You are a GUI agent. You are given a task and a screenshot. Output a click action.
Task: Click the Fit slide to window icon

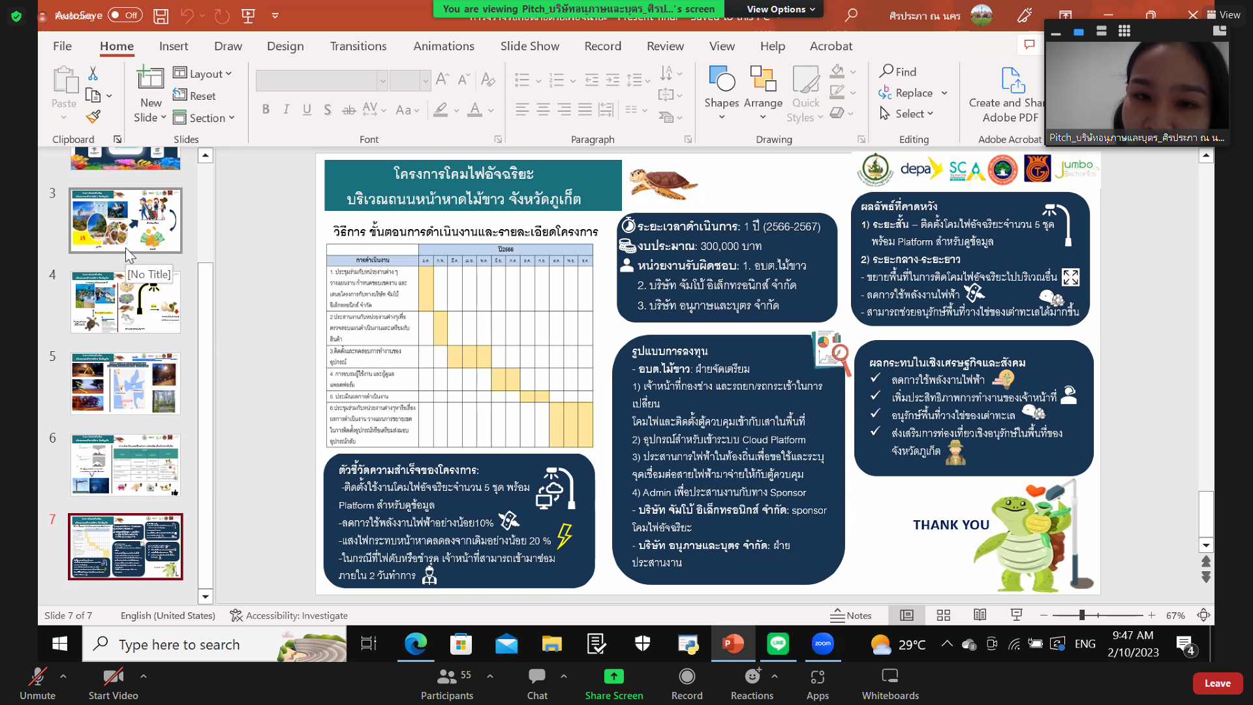[x=1203, y=615]
